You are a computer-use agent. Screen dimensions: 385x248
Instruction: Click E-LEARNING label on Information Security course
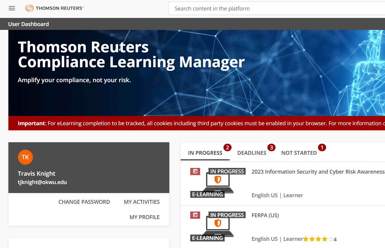208,195
